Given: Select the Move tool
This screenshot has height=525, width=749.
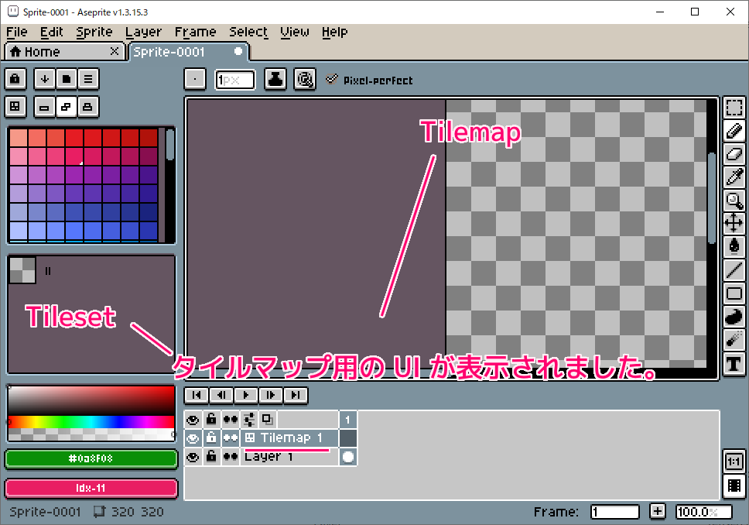Looking at the screenshot, I should (734, 223).
